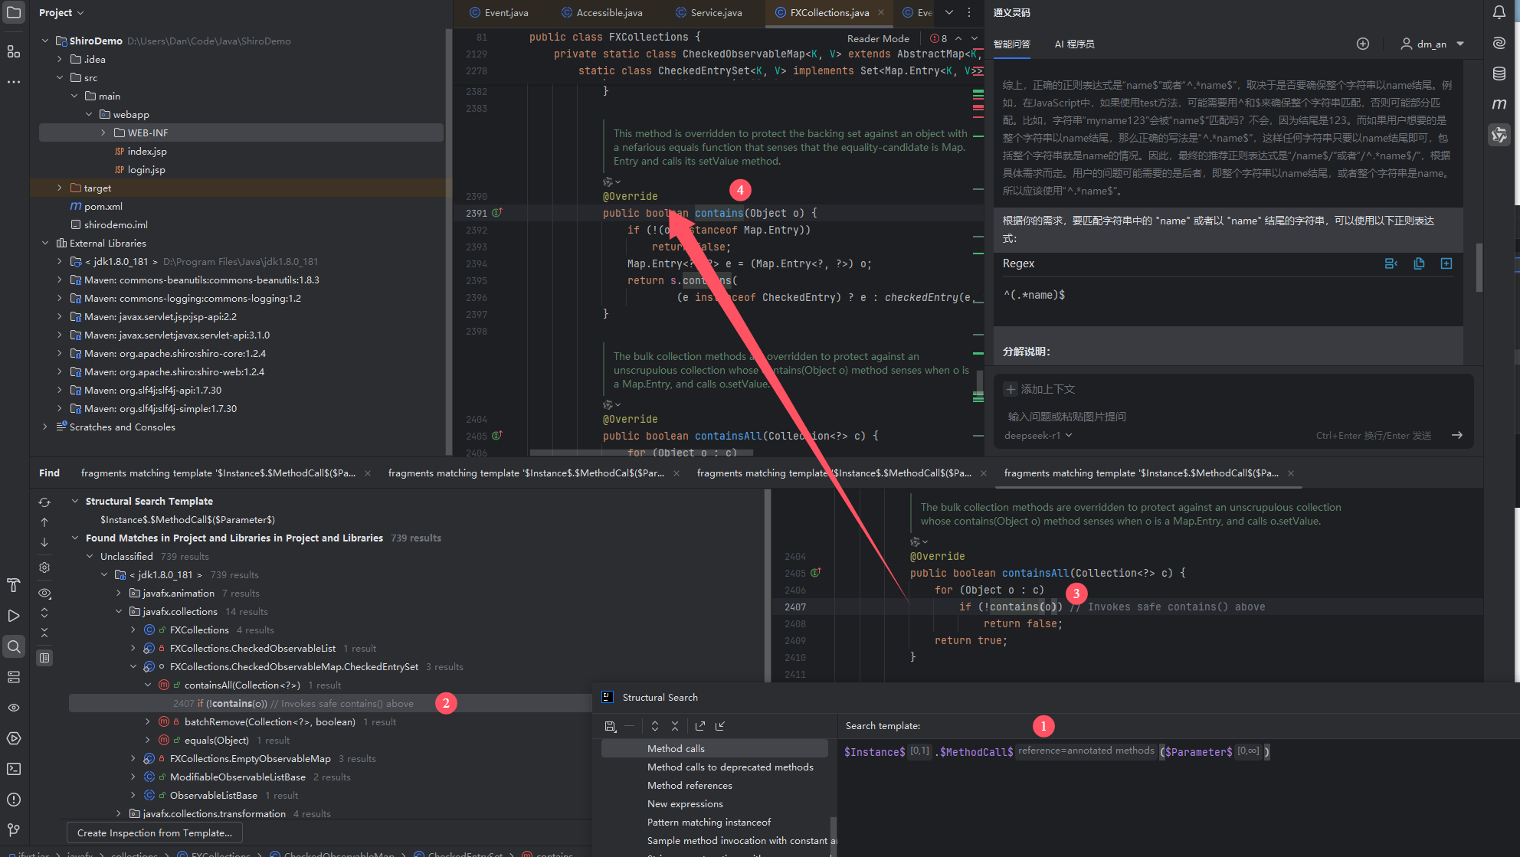Expand the WEB-INF folder
The image size is (1520, 857).
click(x=103, y=132)
